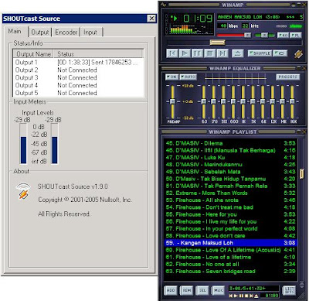Open playlist REM remove menu
Screen dimensions: 309x301
point(187,290)
